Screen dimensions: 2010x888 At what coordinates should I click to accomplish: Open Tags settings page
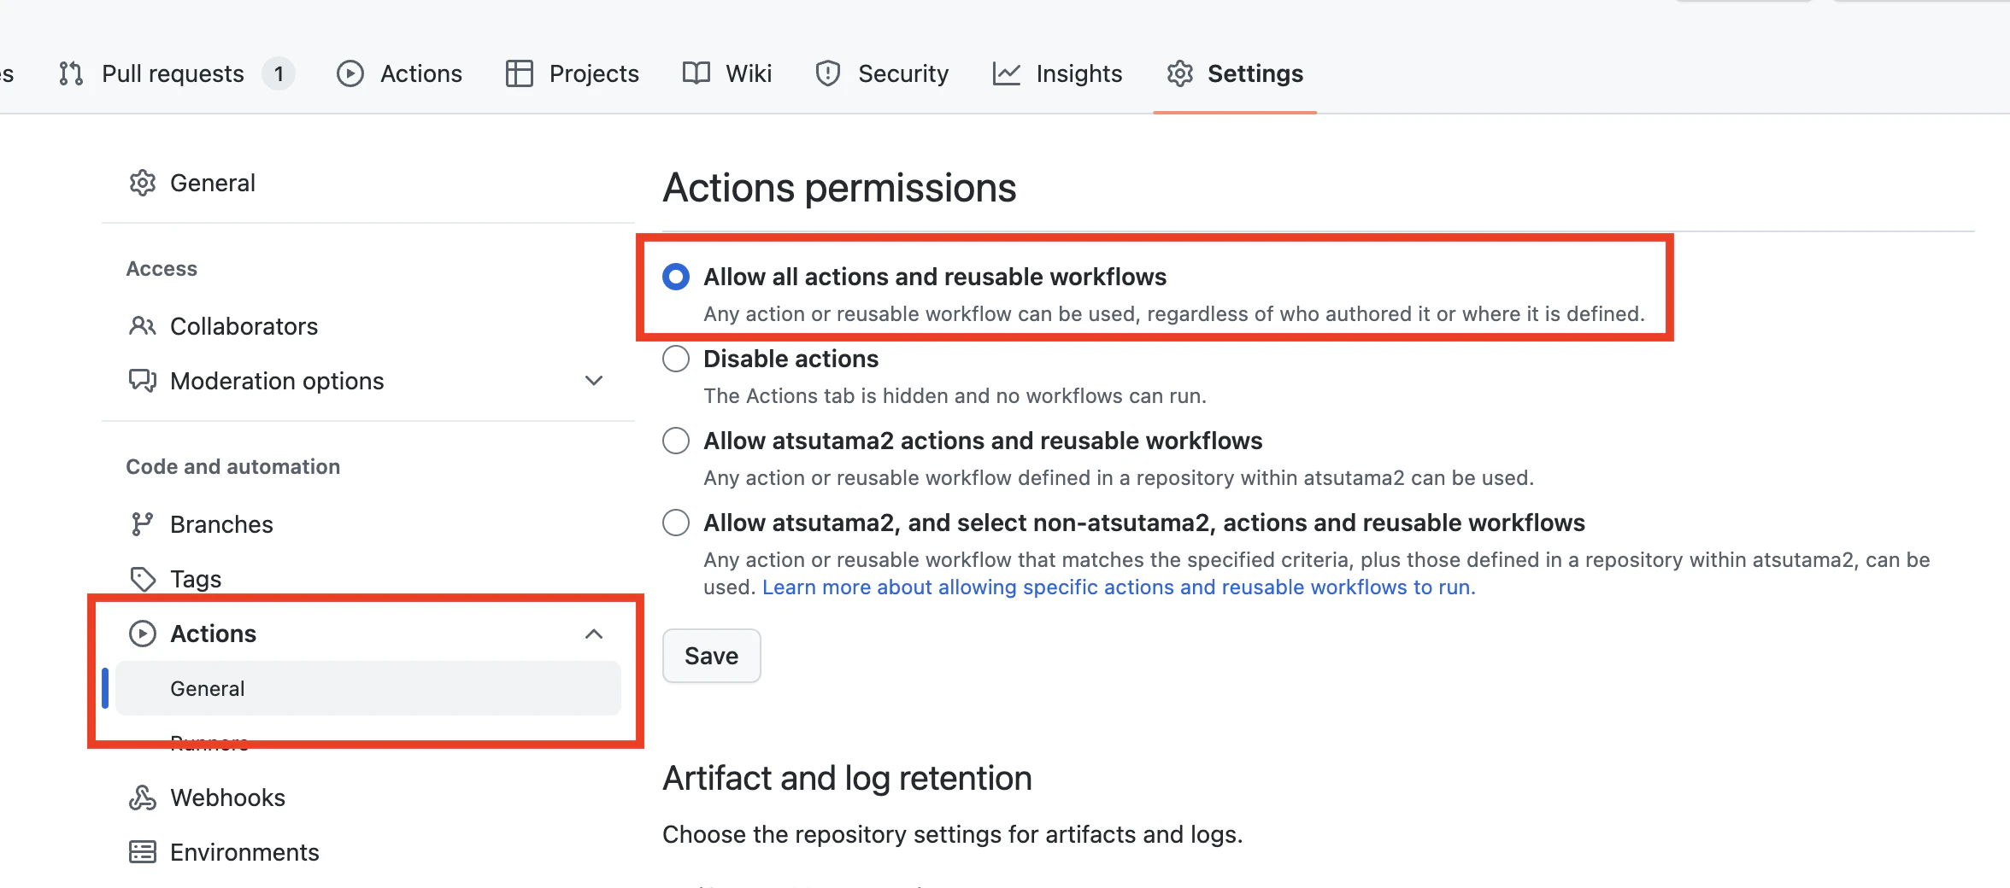367,579
